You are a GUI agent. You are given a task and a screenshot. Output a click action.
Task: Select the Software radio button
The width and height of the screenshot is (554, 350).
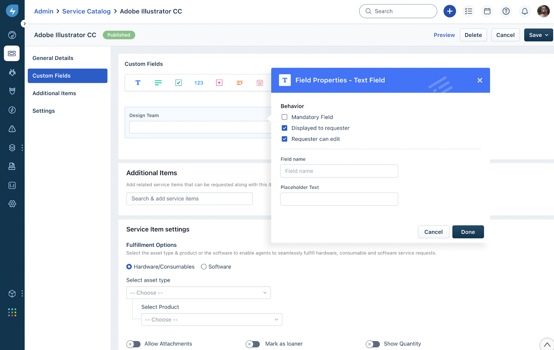pos(204,267)
